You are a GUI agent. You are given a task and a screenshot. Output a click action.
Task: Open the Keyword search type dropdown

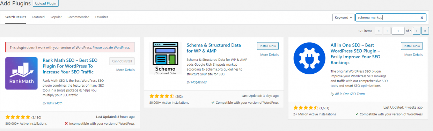click(343, 17)
